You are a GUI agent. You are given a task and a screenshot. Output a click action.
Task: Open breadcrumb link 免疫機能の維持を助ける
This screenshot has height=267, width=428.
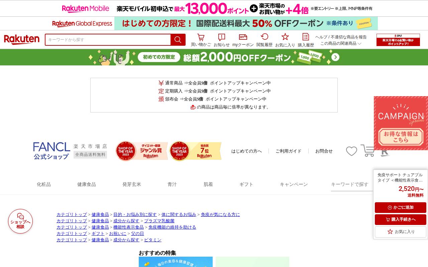pyautogui.click(x=172, y=227)
